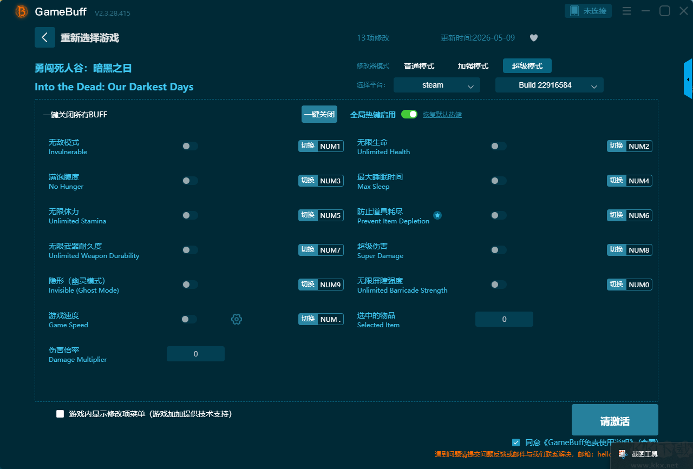Viewport: 693px width, 469px height.
Task: Select 加强模式 tab
Action: point(473,66)
